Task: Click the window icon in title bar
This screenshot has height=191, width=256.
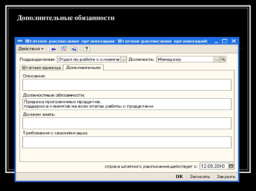Action: pyautogui.click(x=20, y=41)
